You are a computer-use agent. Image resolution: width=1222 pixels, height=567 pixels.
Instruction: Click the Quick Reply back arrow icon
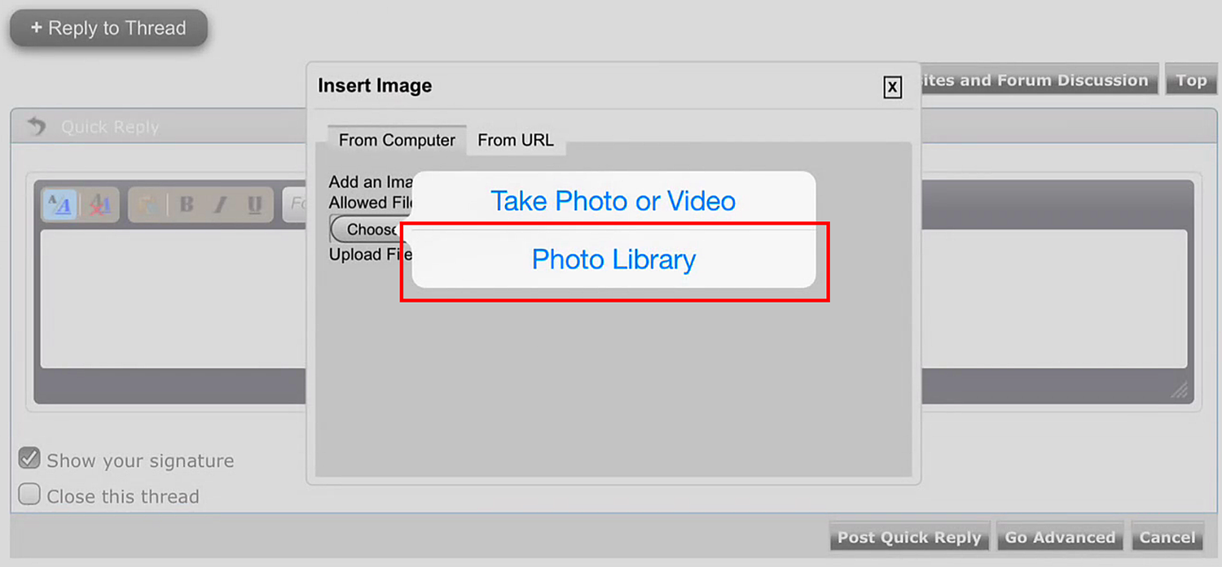37,126
